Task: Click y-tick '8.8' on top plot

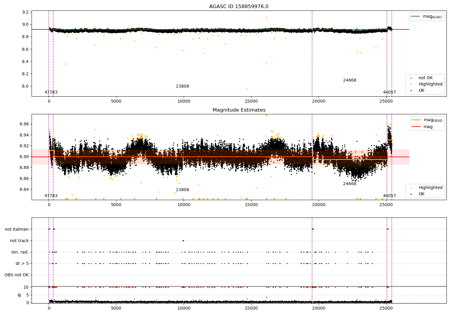Action: (26, 37)
